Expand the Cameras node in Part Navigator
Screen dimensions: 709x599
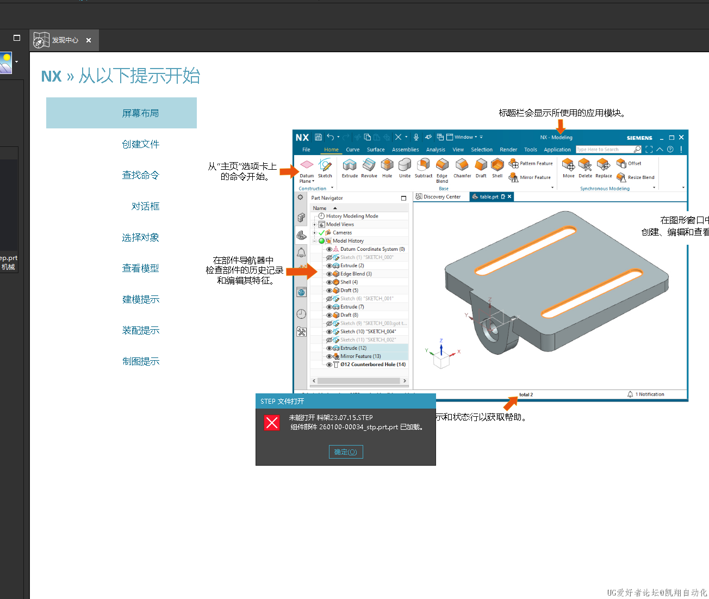pos(314,233)
